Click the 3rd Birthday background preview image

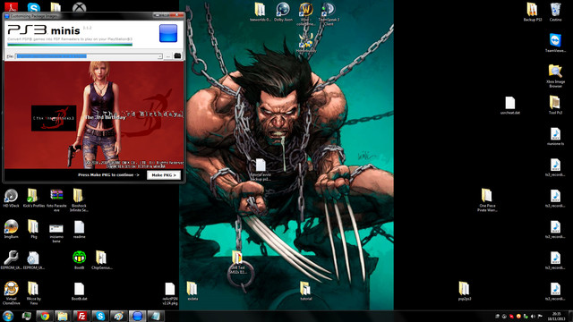tap(94, 115)
